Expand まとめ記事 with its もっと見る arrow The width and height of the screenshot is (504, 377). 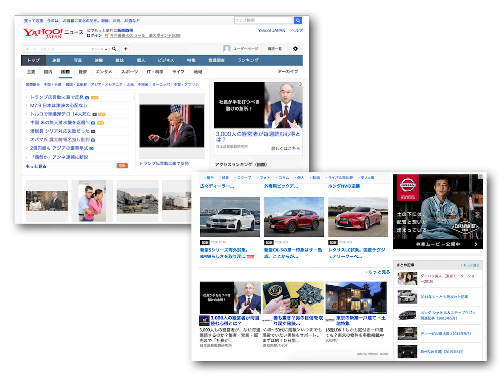coord(469,265)
